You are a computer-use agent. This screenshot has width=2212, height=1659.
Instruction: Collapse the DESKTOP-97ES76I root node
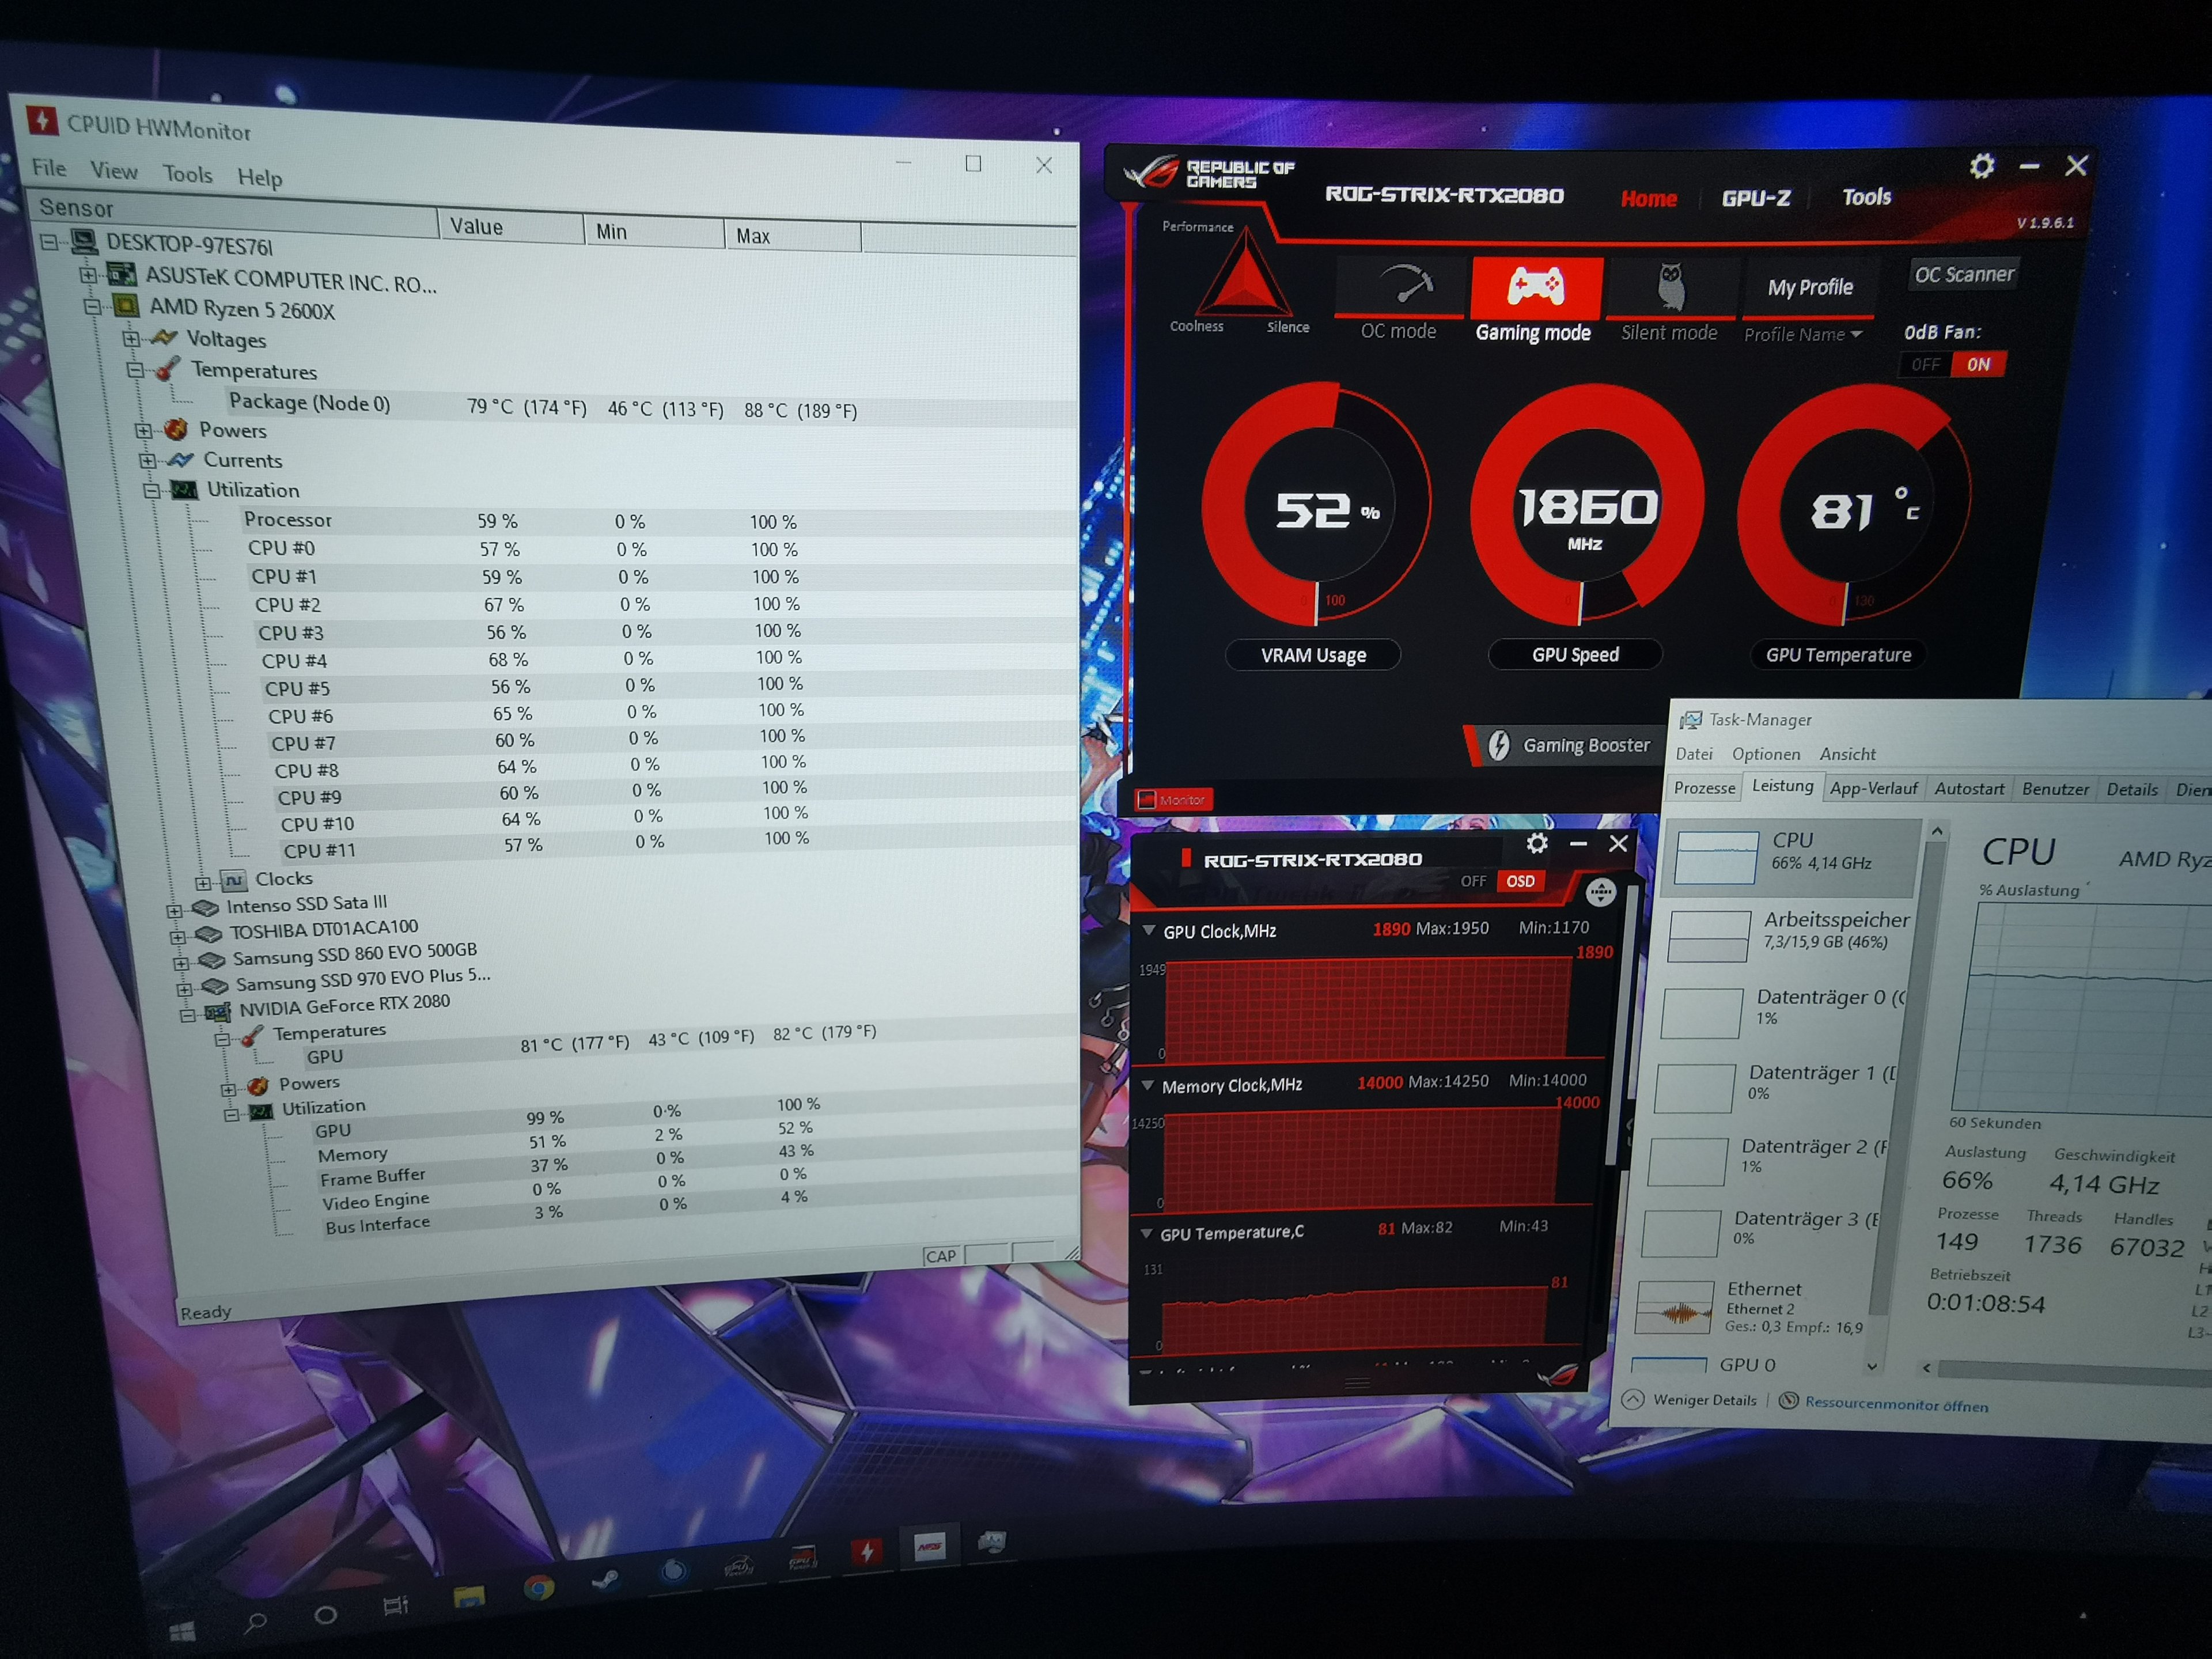tap(49, 242)
